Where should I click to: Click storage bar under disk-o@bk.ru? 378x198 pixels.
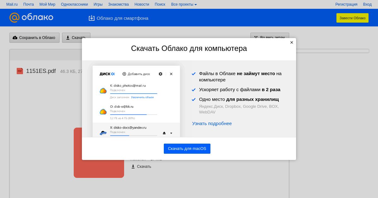134,114
